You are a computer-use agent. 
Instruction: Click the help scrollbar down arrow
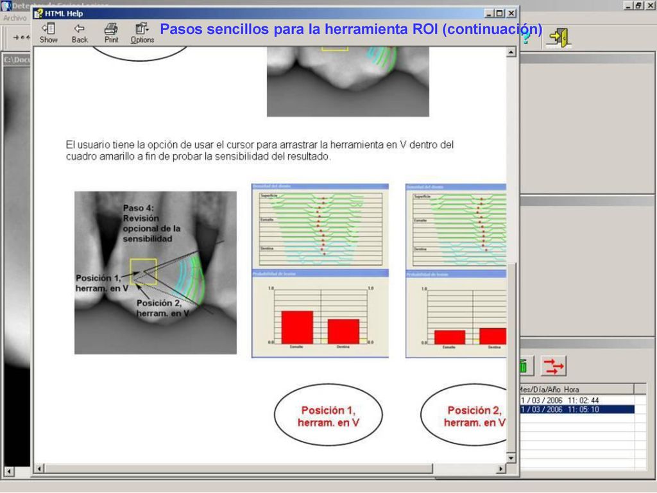[x=511, y=458]
